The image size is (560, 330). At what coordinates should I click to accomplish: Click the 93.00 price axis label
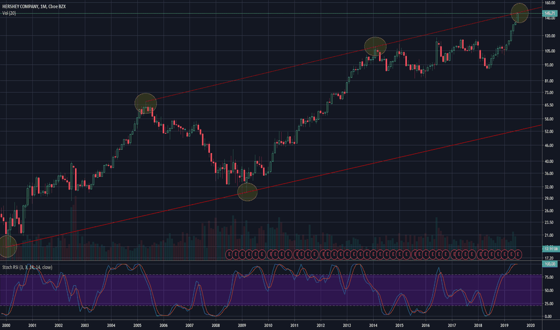[x=549, y=65]
